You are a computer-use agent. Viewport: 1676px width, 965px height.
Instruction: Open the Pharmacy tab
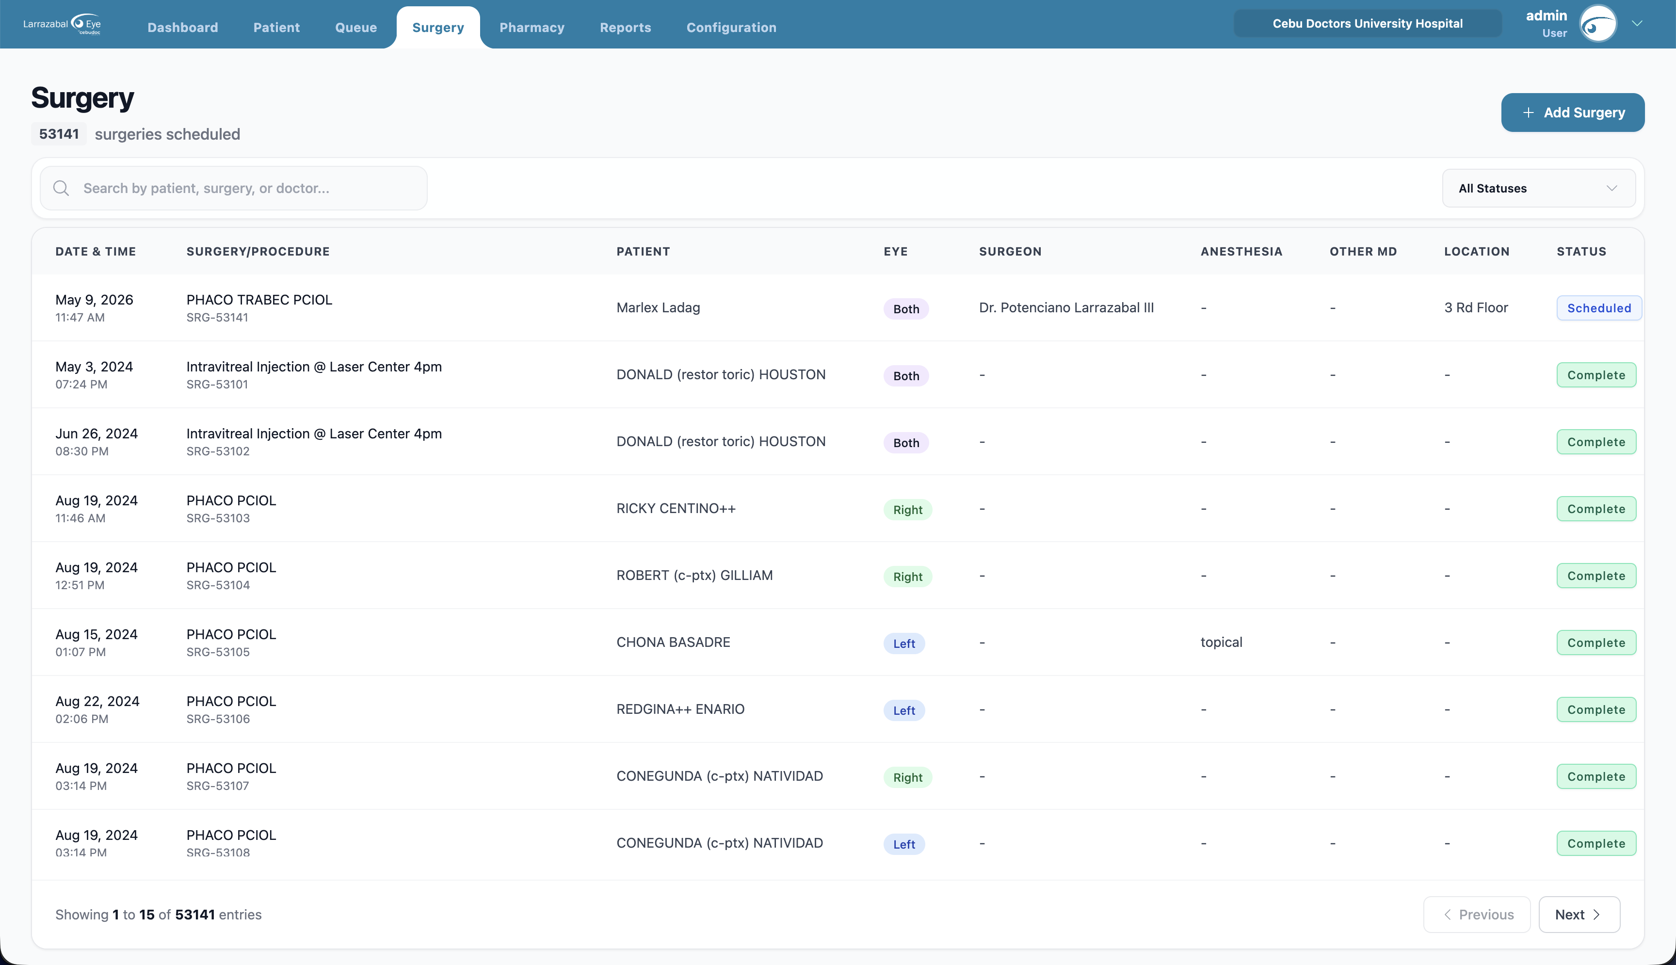532,27
